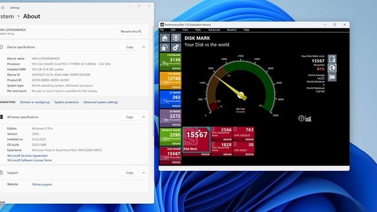The width and height of the screenshot is (377, 212).
Task: Click the globe world comparison icon
Action: click(332, 68)
